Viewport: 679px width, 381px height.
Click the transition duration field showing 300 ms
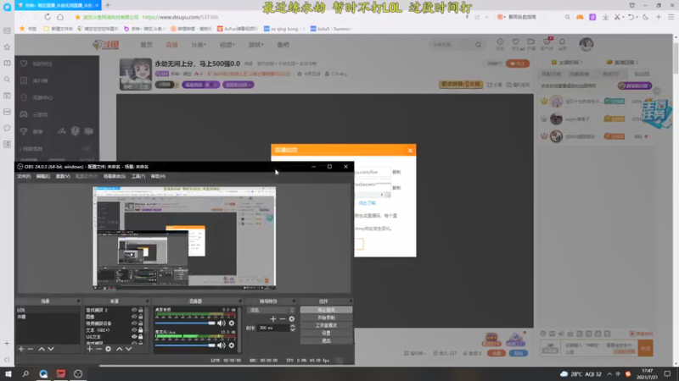272,328
